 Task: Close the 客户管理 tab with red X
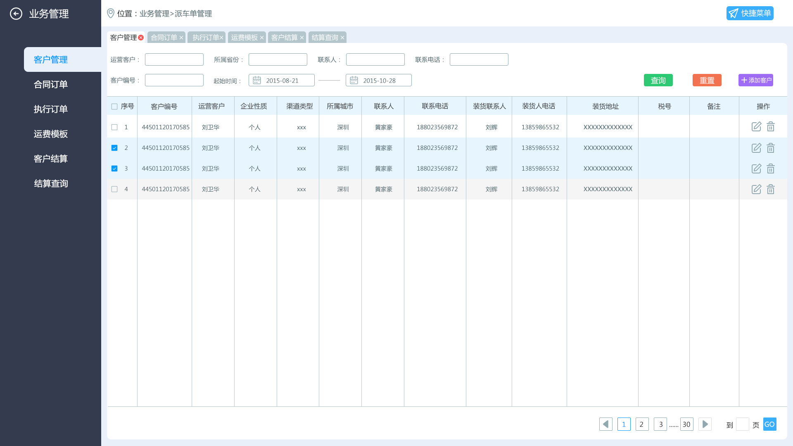point(141,38)
